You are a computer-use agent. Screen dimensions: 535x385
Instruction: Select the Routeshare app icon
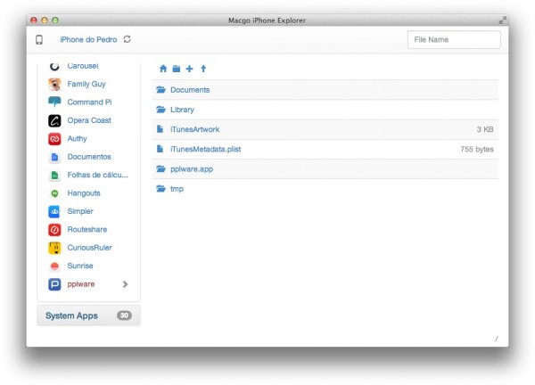[54, 230]
